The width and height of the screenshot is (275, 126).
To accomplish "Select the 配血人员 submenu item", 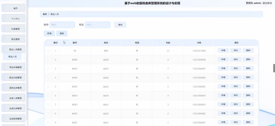I will point(12,56).
